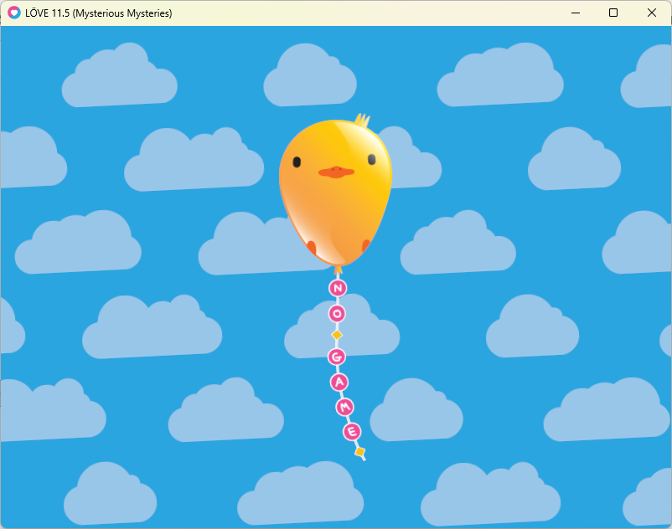Screen dimensions: 672x529
Task: Poke the duck balloon's left eye
Action: [297, 160]
